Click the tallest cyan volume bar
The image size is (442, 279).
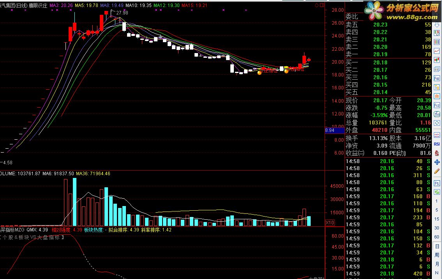[x=75, y=202]
